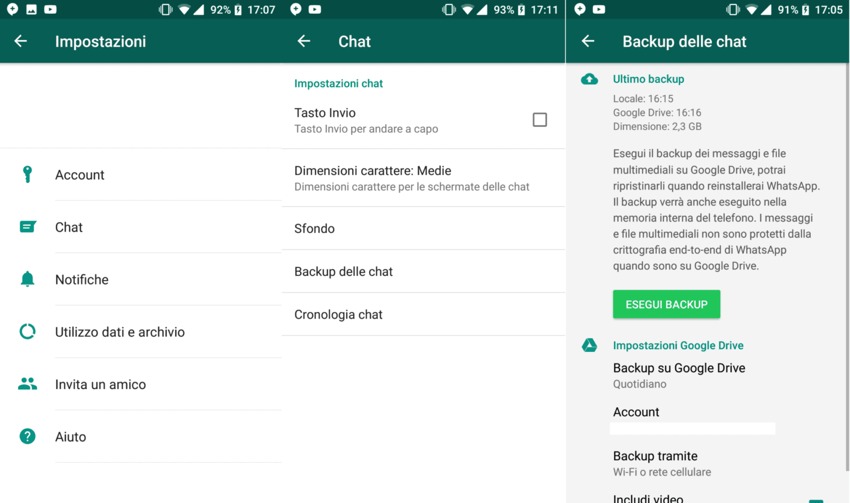Tap the battery icon next to 91%
Screen dimensions: 850x503
coord(806,10)
